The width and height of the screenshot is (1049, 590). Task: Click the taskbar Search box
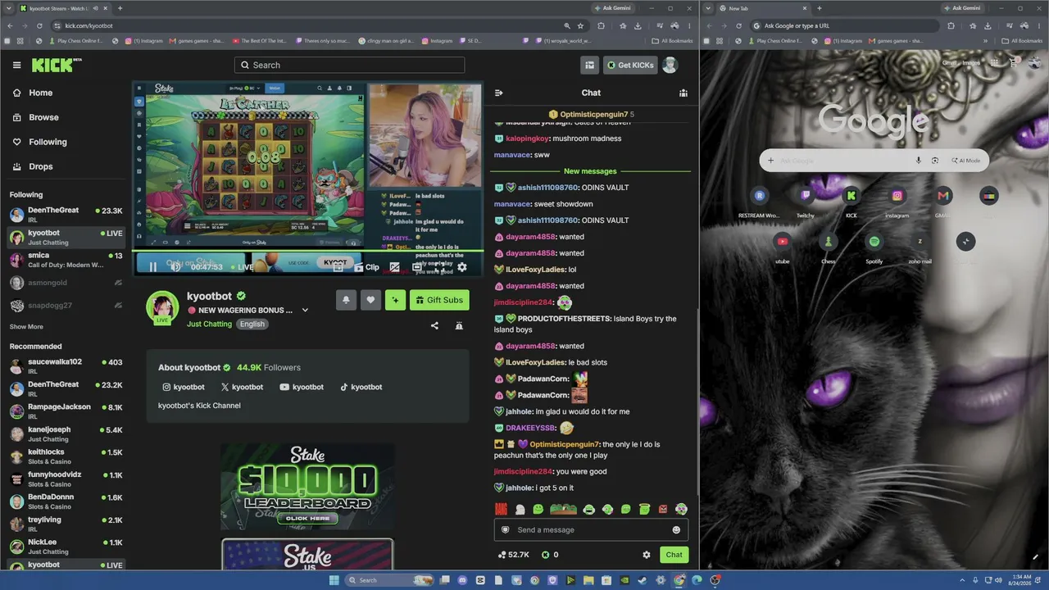click(389, 580)
